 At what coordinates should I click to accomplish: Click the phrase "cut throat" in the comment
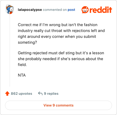pos(53,31)
